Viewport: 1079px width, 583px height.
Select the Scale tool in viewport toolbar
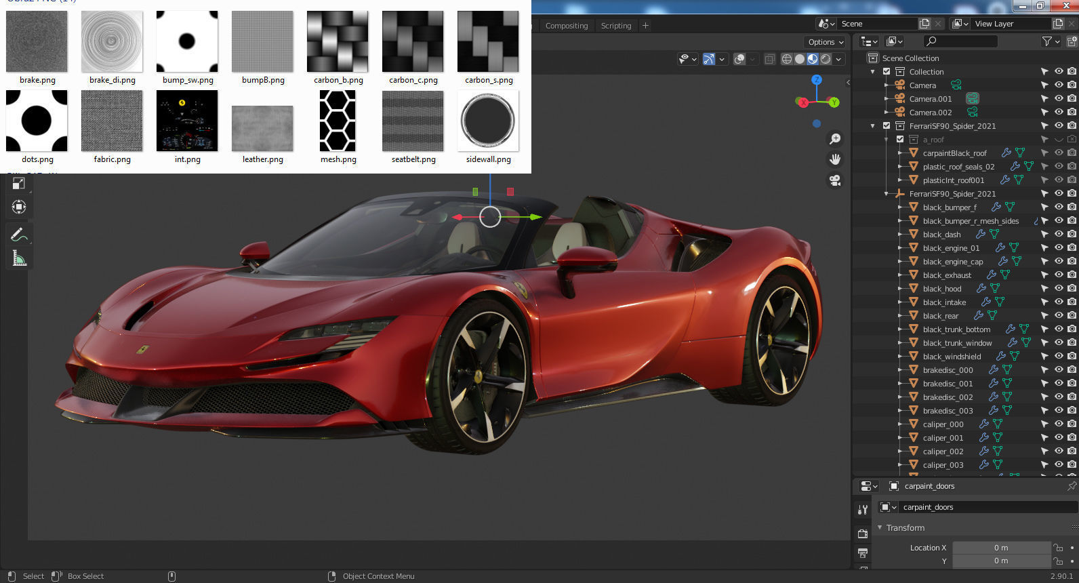point(19,184)
